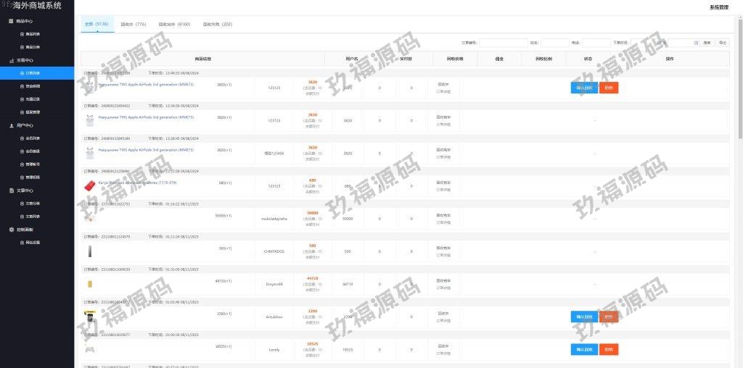Viewport: 743px width, 368px height.
Task: Click the 商品中心 sidebar section icon
Action: click(x=11, y=21)
